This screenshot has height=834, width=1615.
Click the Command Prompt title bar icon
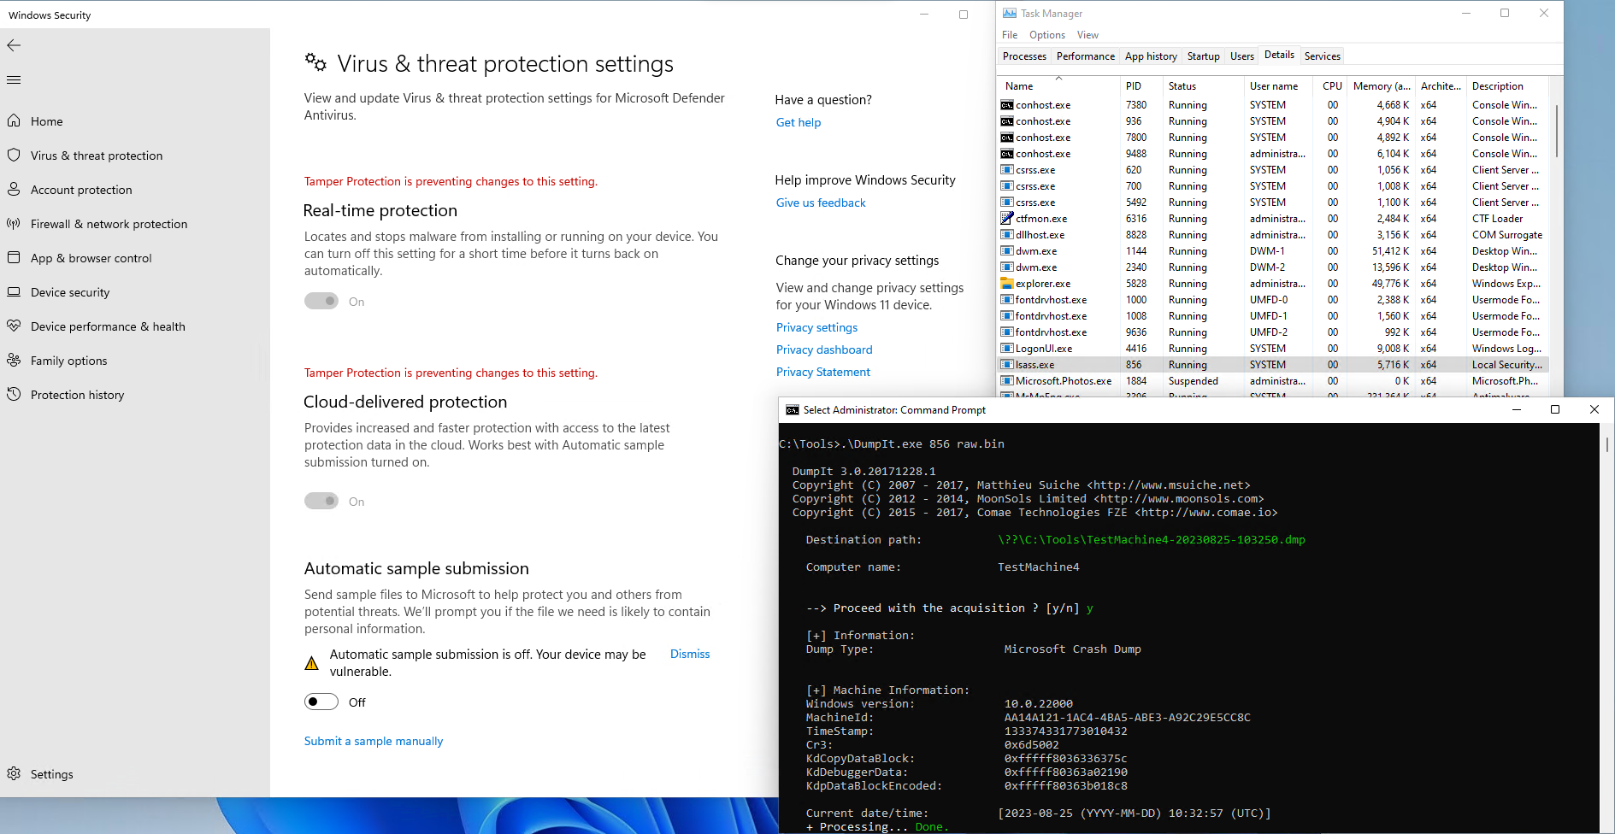click(793, 410)
